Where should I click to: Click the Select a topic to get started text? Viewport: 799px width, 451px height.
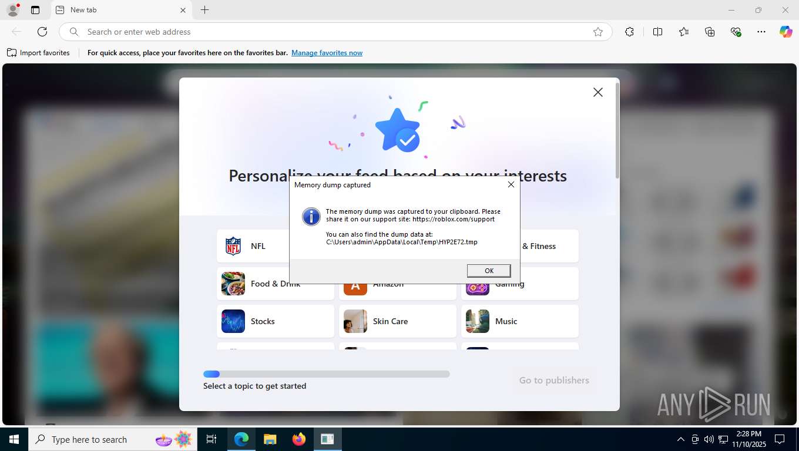coord(254,386)
